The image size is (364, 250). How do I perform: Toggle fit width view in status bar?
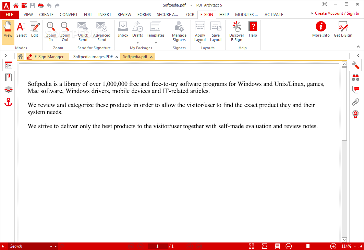[x=264, y=246]
